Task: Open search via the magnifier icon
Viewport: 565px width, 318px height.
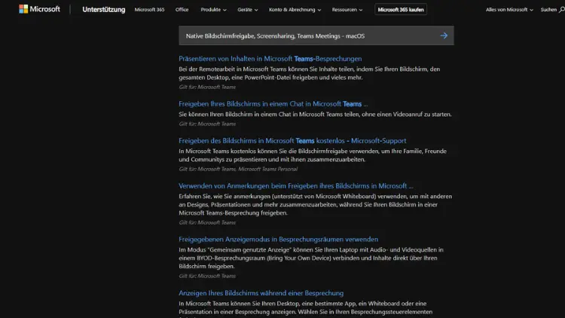Action: click(562, 10)
